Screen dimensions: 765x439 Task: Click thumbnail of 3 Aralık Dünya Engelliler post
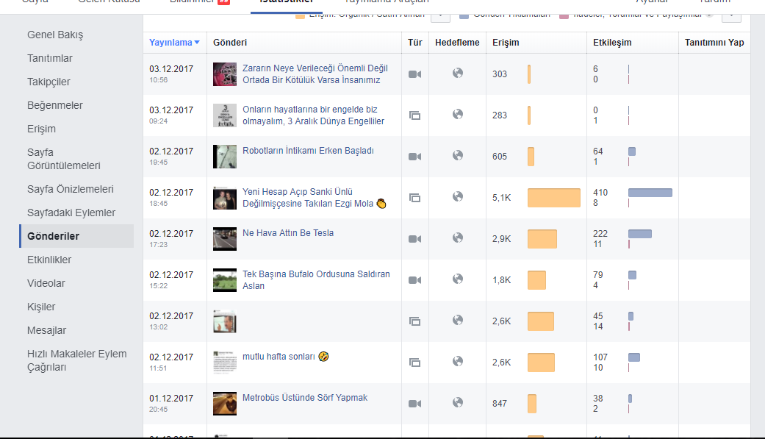pos(225,115)
